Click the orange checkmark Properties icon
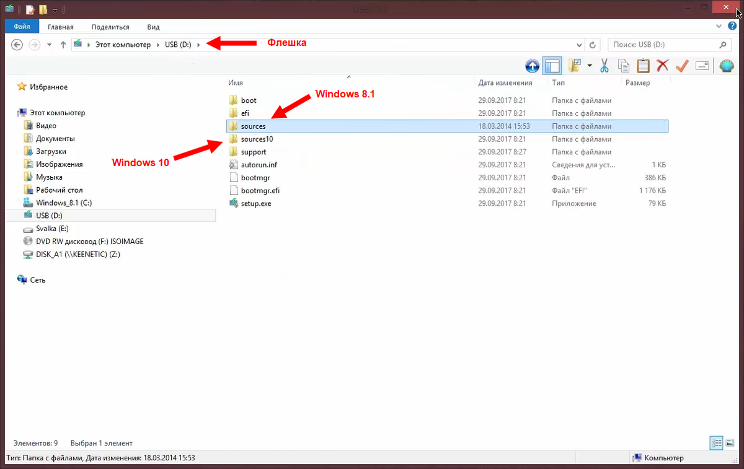 682,66
